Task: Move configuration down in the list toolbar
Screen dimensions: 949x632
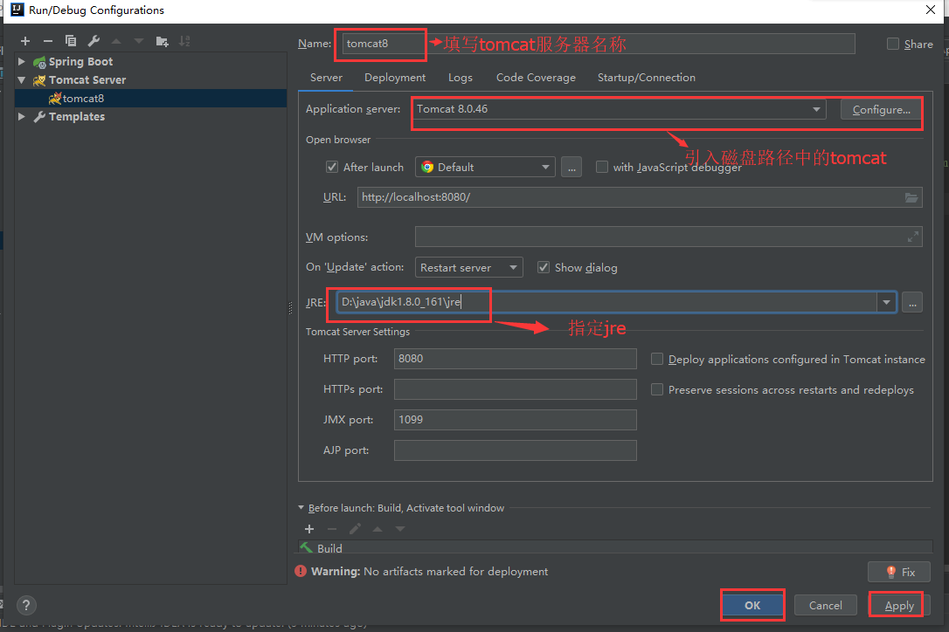Action: click(139, 41)
